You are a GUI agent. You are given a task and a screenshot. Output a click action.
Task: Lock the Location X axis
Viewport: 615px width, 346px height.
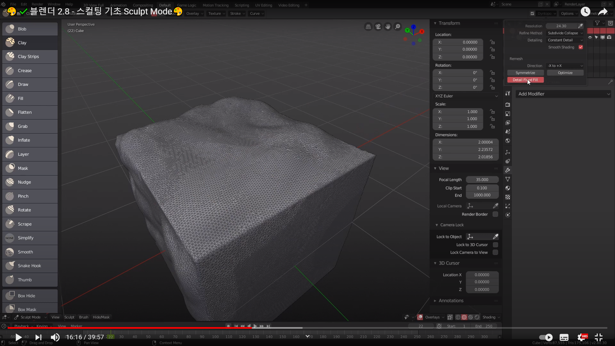492,42
